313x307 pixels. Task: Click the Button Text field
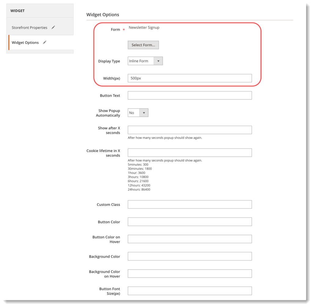[x=190, y=95]
